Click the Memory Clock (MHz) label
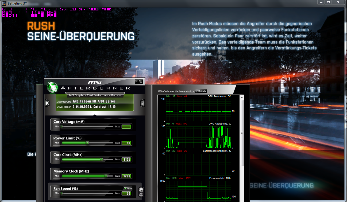This screenshot has width=347, height=202. coord(71,171)
